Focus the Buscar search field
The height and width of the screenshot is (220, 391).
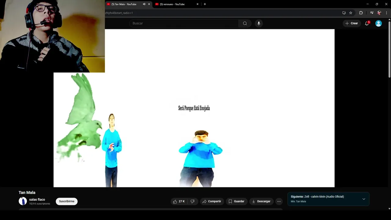(x=184, y=23)
